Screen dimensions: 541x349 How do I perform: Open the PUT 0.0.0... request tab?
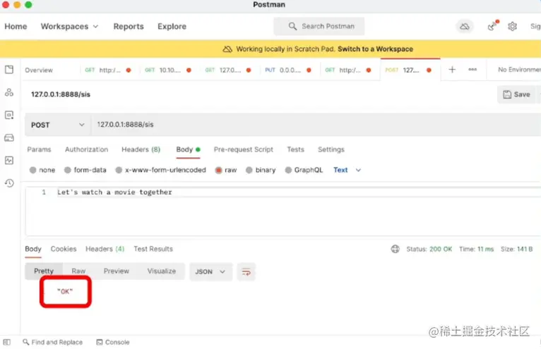287,70
